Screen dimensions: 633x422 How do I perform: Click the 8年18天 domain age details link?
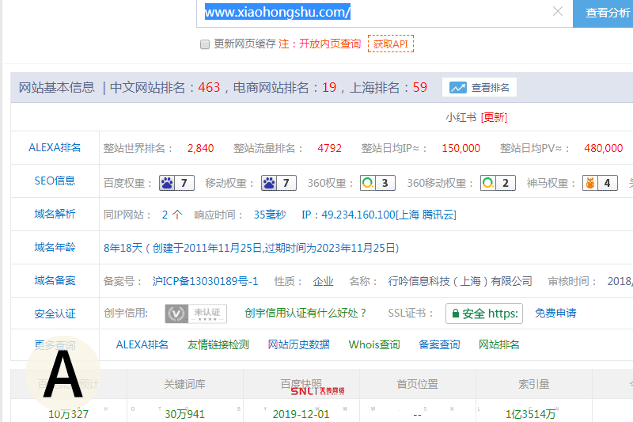(x=251, y=248)
